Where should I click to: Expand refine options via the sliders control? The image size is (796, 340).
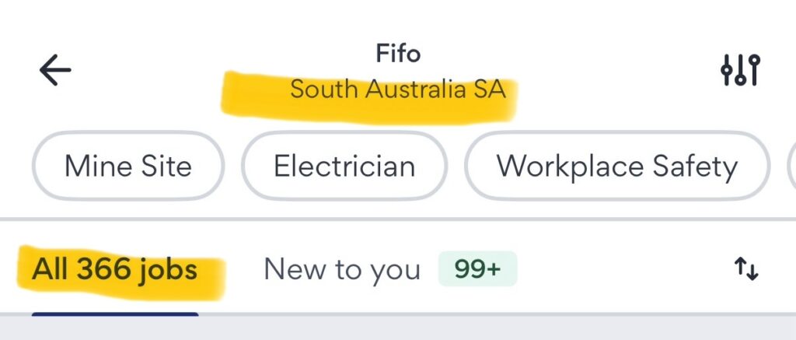(739, 71)
